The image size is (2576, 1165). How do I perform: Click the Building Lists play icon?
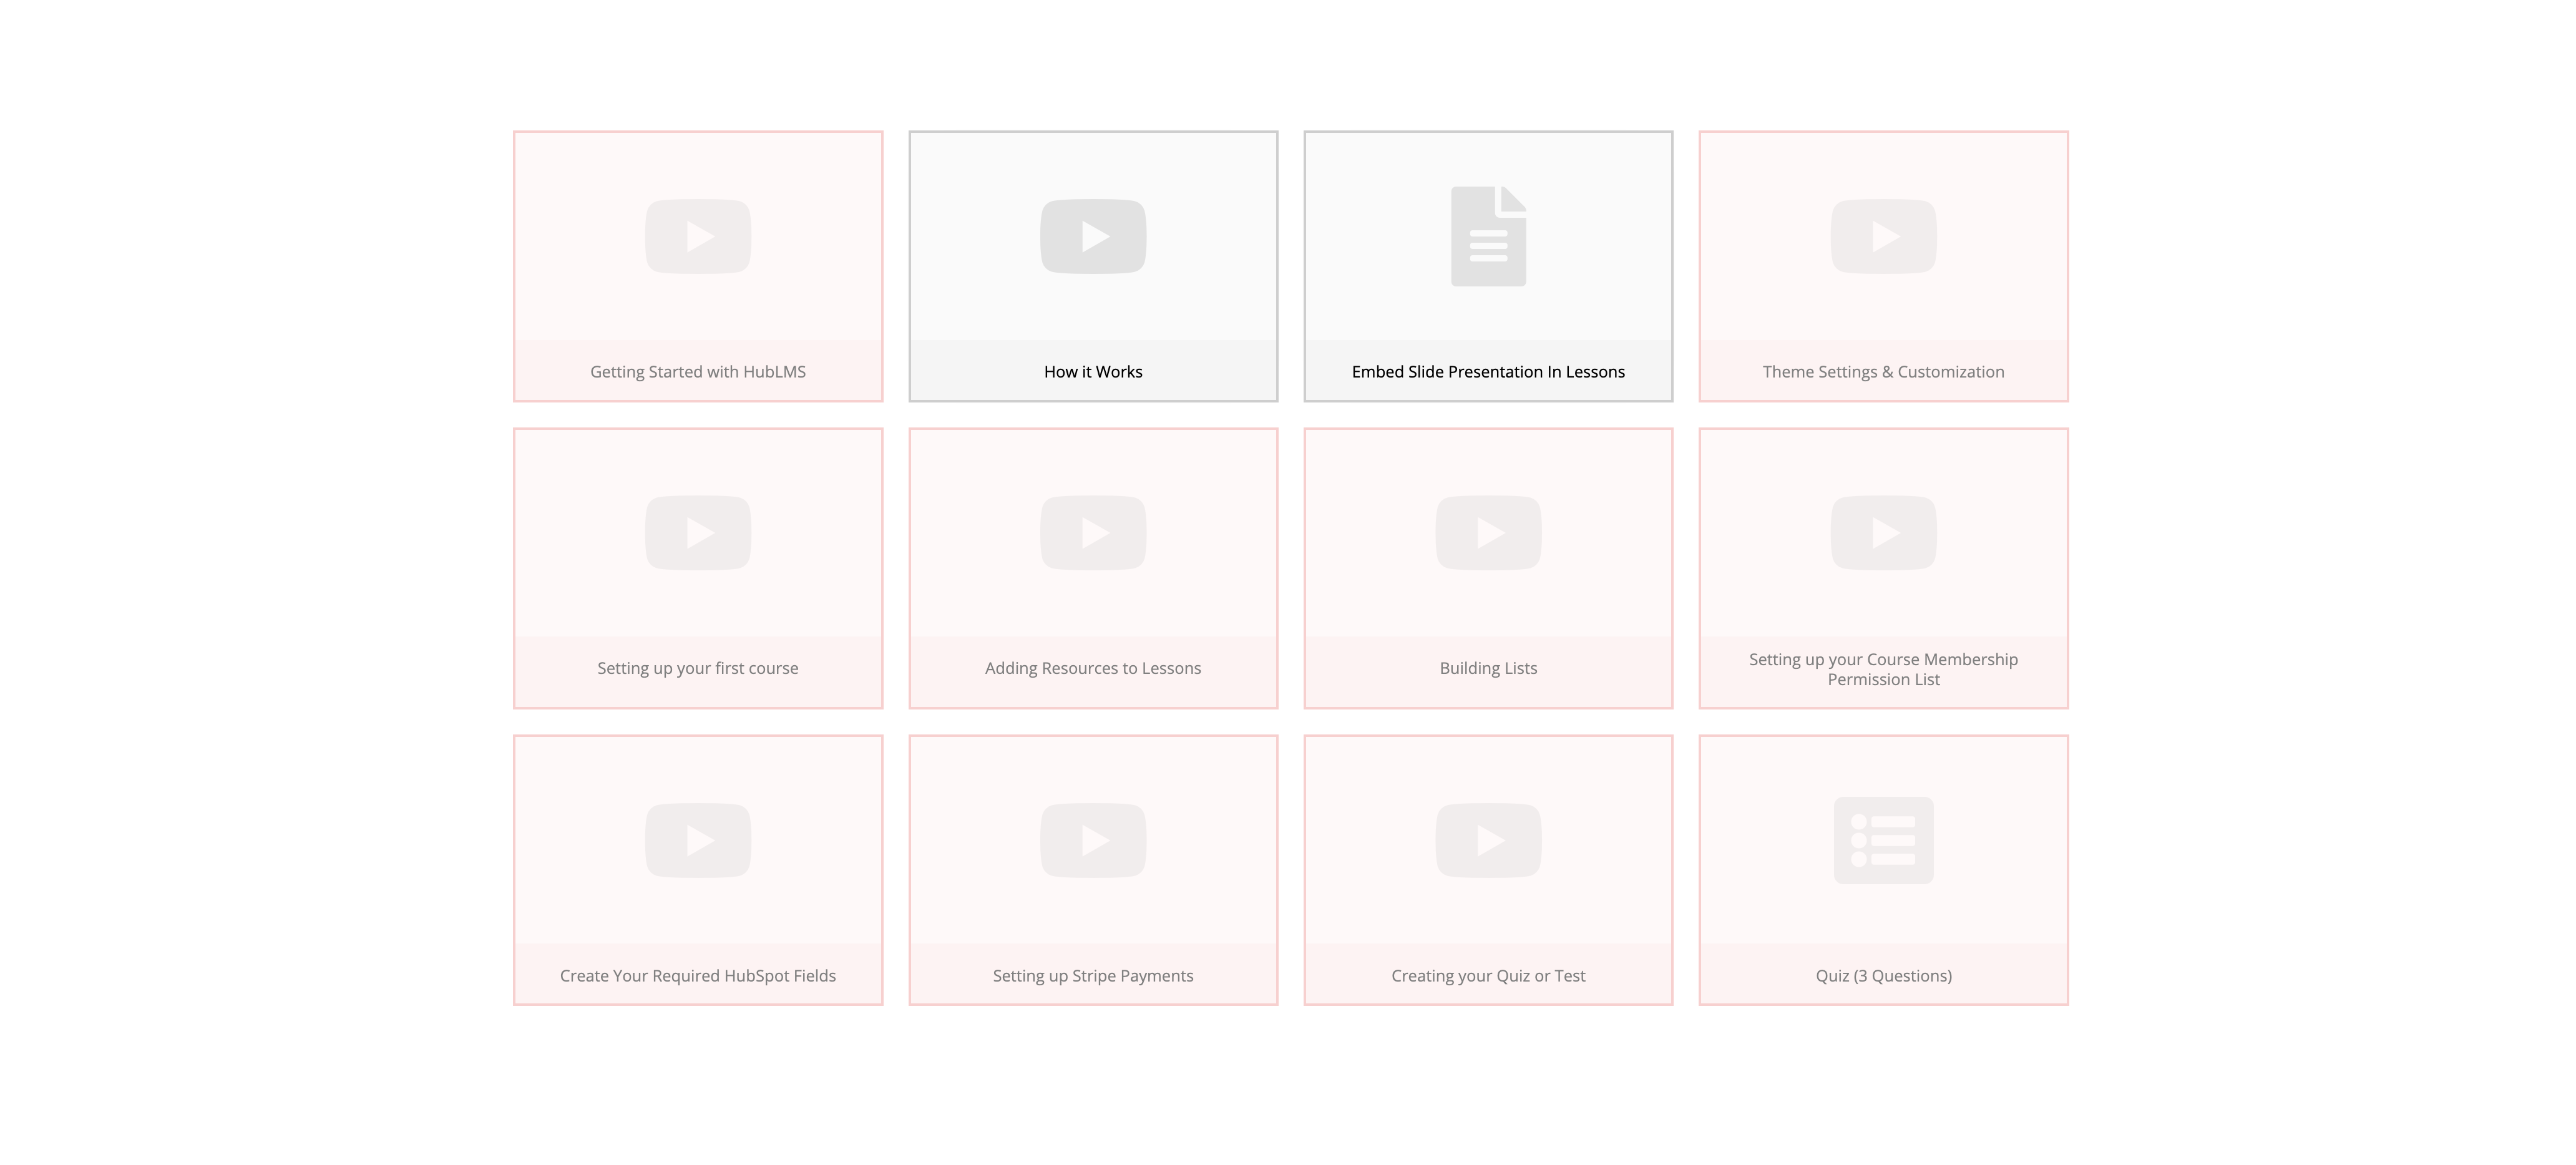(x=1488, y=532)
